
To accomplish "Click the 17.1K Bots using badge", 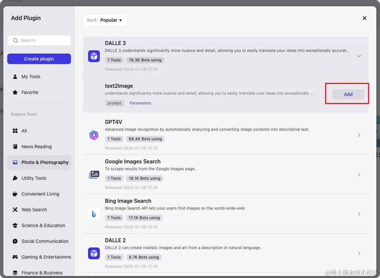I will point(144,218).
